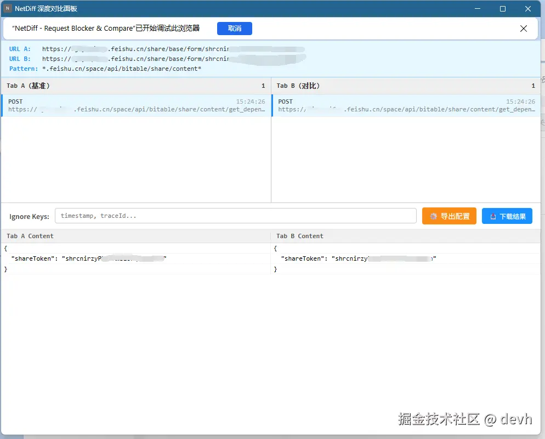This screenshot has height=439, width=545.
Task: Minimize the NetDiff window
Action: (x=478, y=9)
